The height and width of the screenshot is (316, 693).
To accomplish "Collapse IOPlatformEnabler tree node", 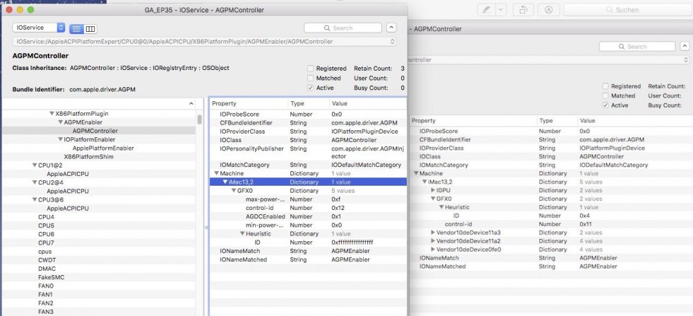I will tap(60, 140).
